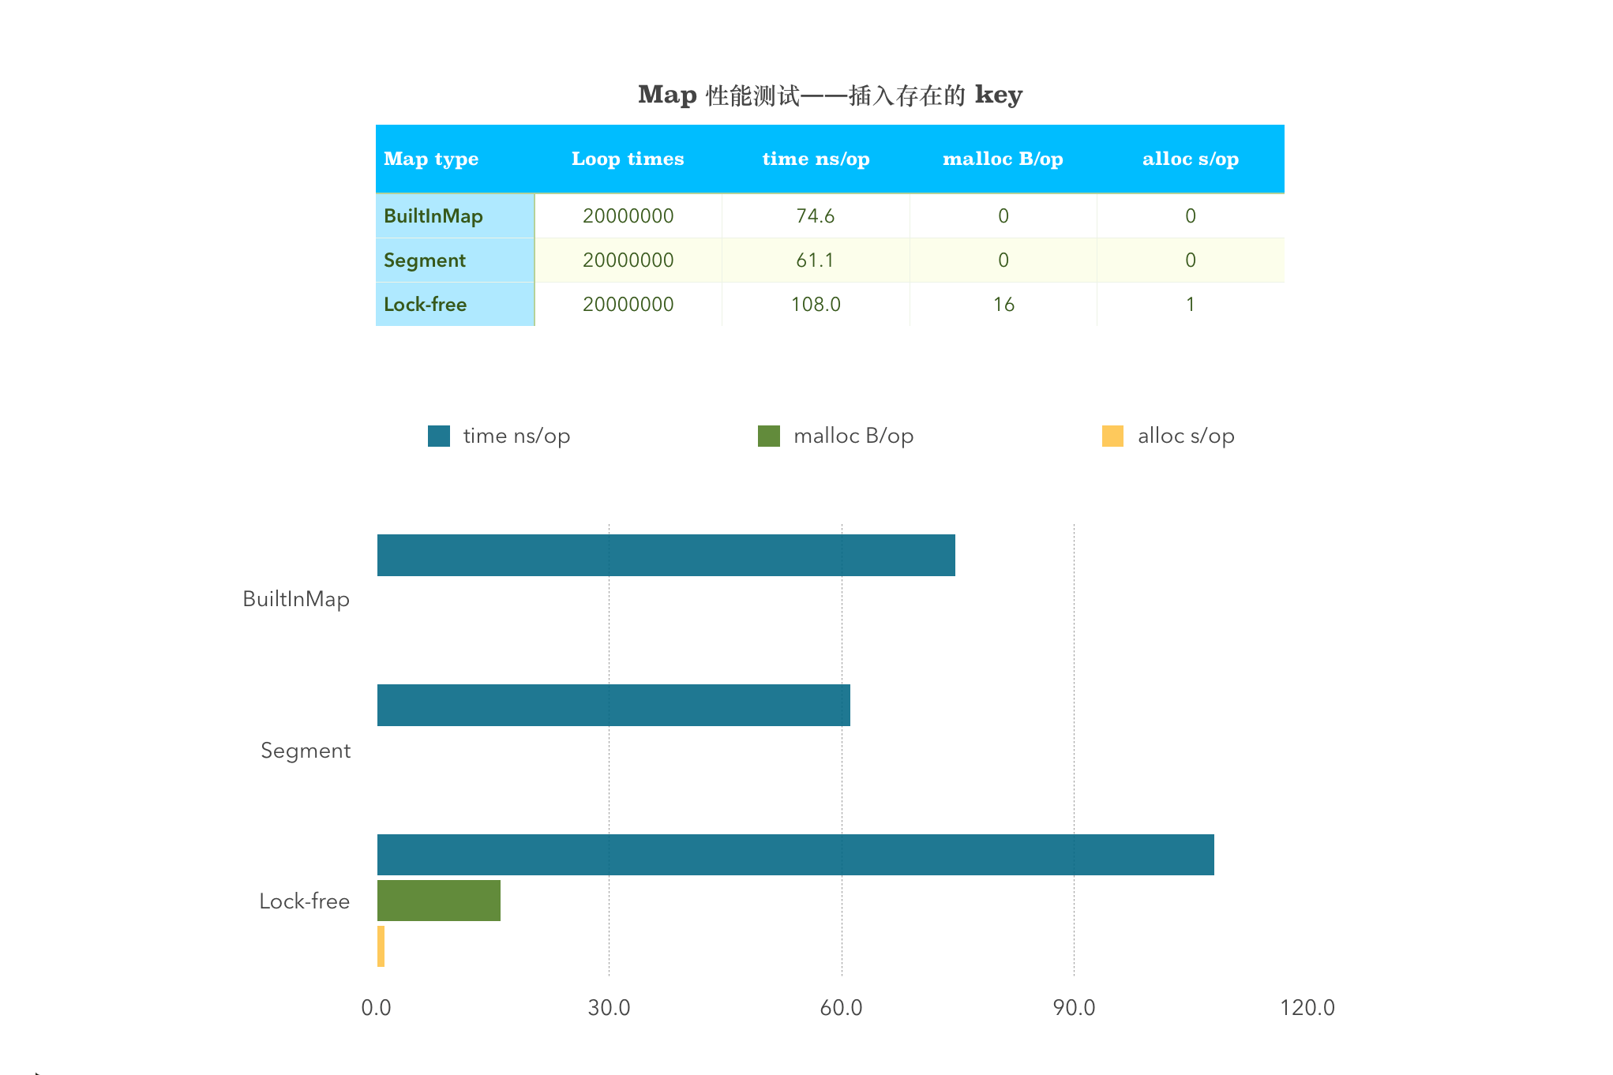1613x1075 pixels.
Task: Click the alloc s/op table header
Action: pos(1190,159)
